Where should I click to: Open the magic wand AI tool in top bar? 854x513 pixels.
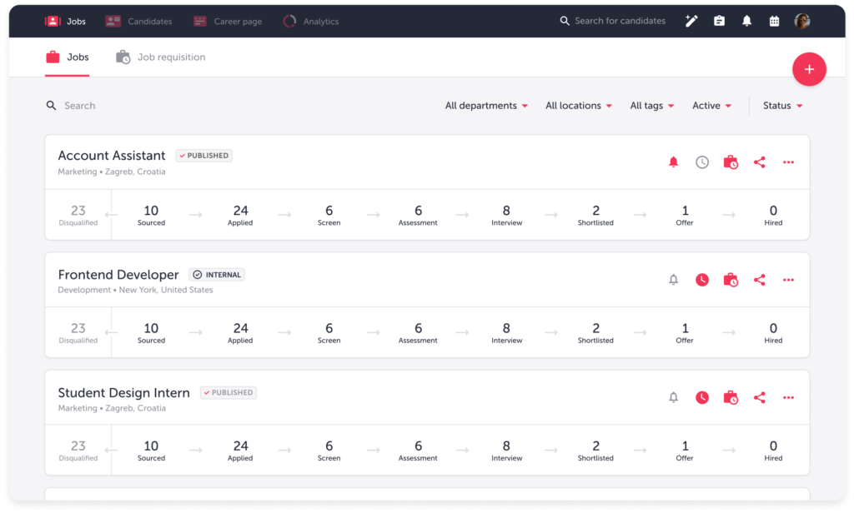pyautogui.click(x=691, y=20)
